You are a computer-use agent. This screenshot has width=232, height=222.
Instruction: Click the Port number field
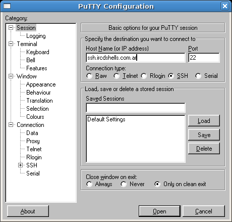point(204,58)
